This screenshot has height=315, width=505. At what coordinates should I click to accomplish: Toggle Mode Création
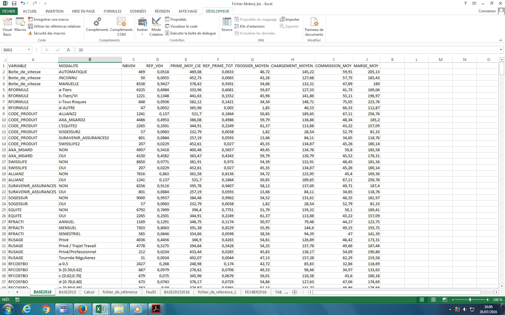[x=156, y=26]
